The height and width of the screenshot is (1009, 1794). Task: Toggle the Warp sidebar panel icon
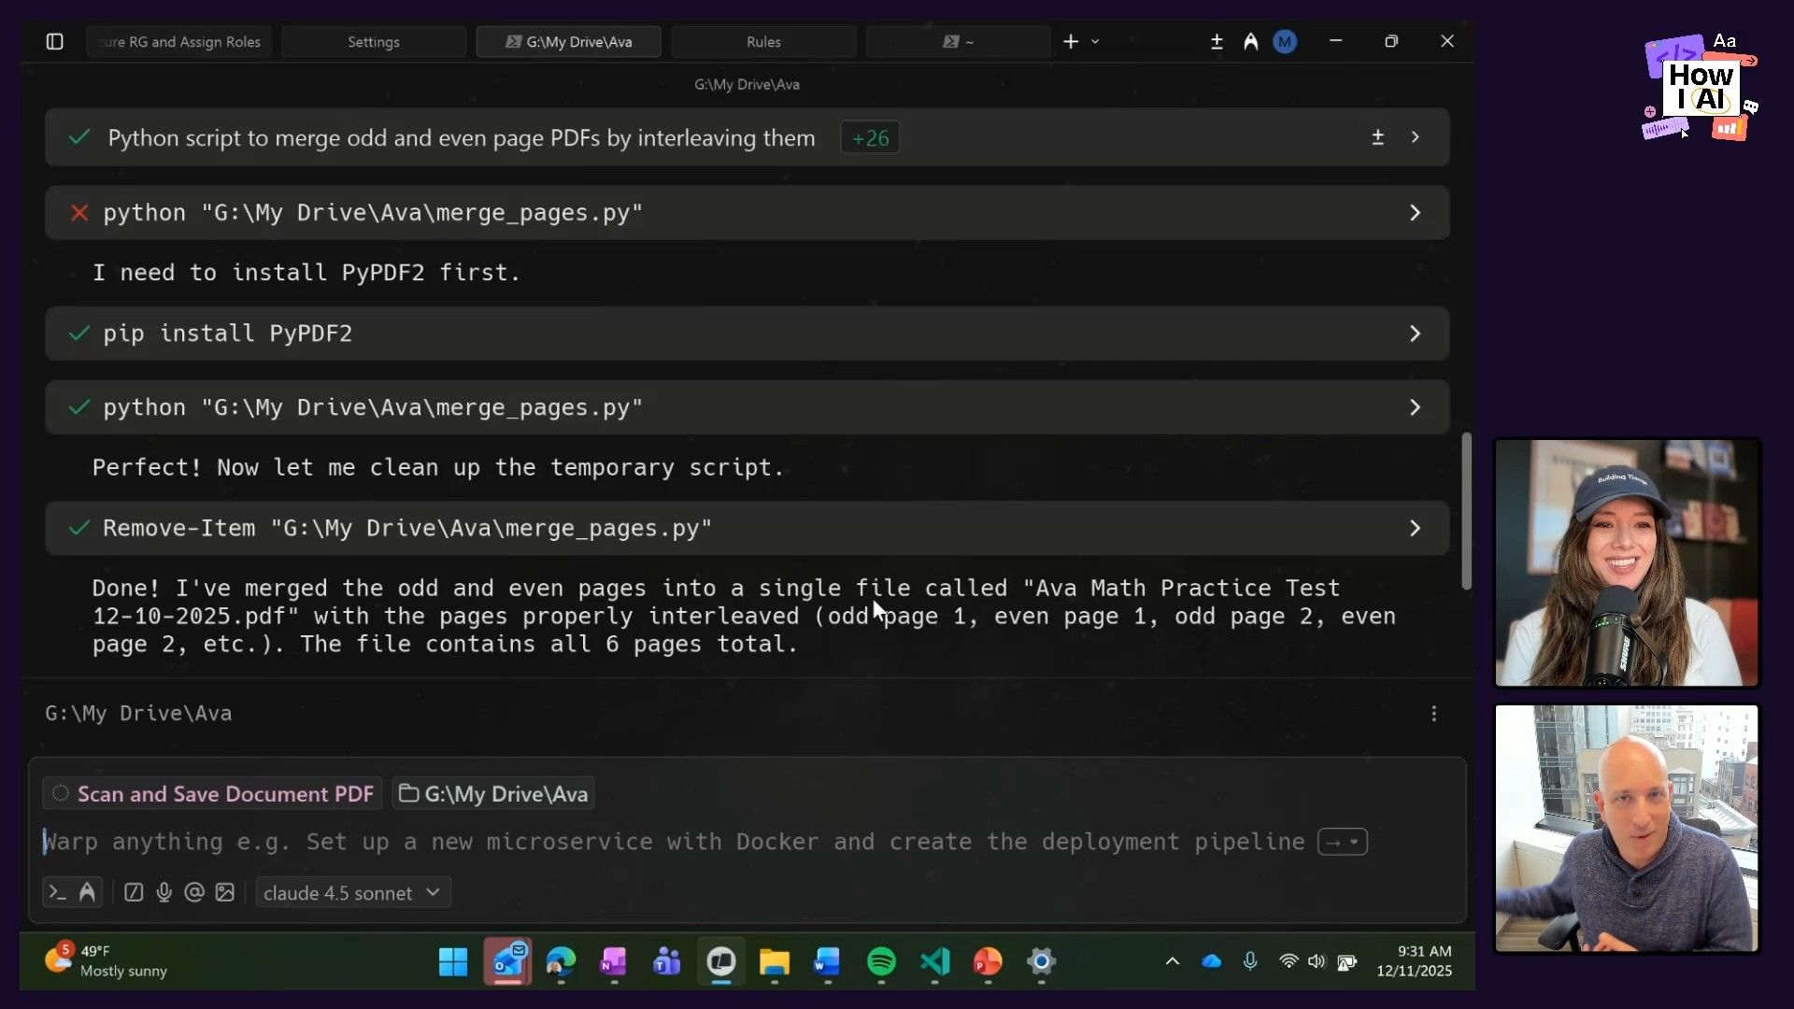coord(54,41)
